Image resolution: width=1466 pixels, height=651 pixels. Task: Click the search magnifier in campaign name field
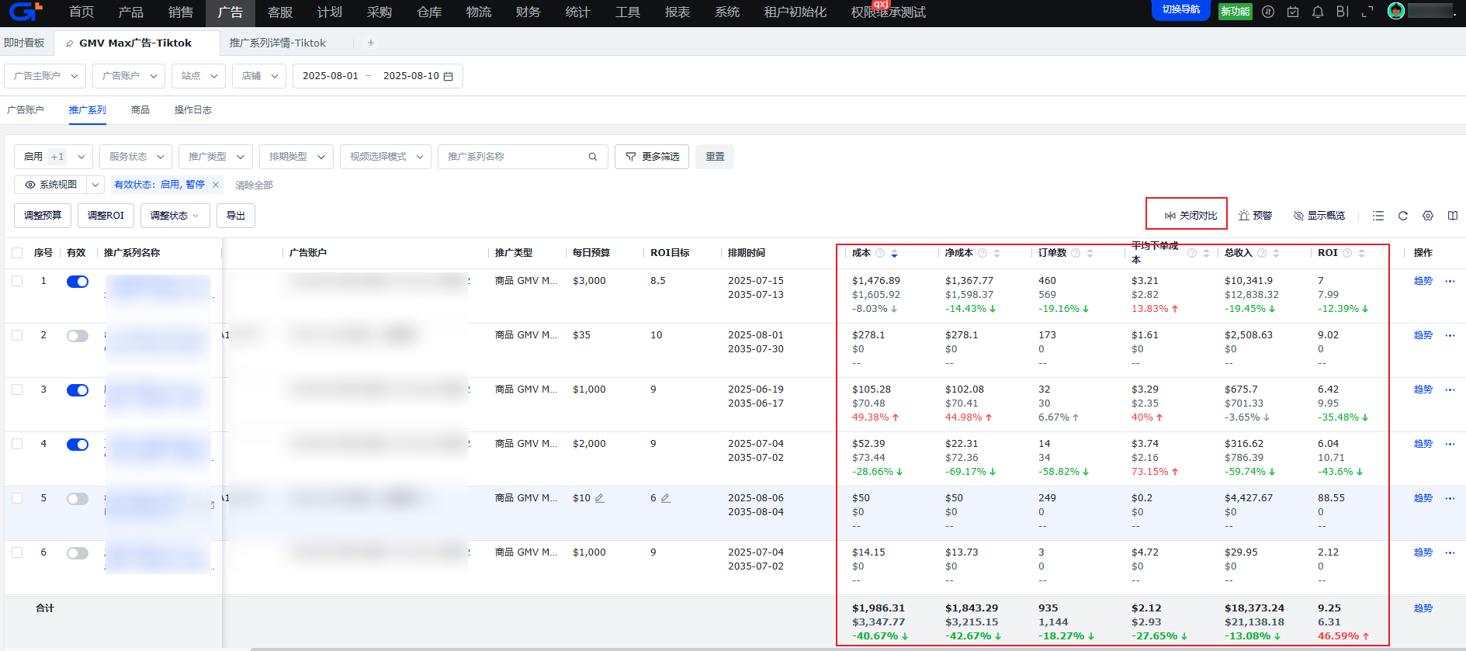coord(593,157)
